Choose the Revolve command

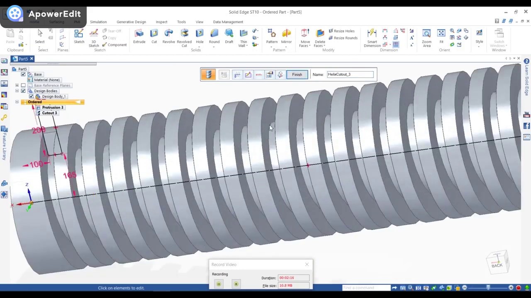(168, 36)
